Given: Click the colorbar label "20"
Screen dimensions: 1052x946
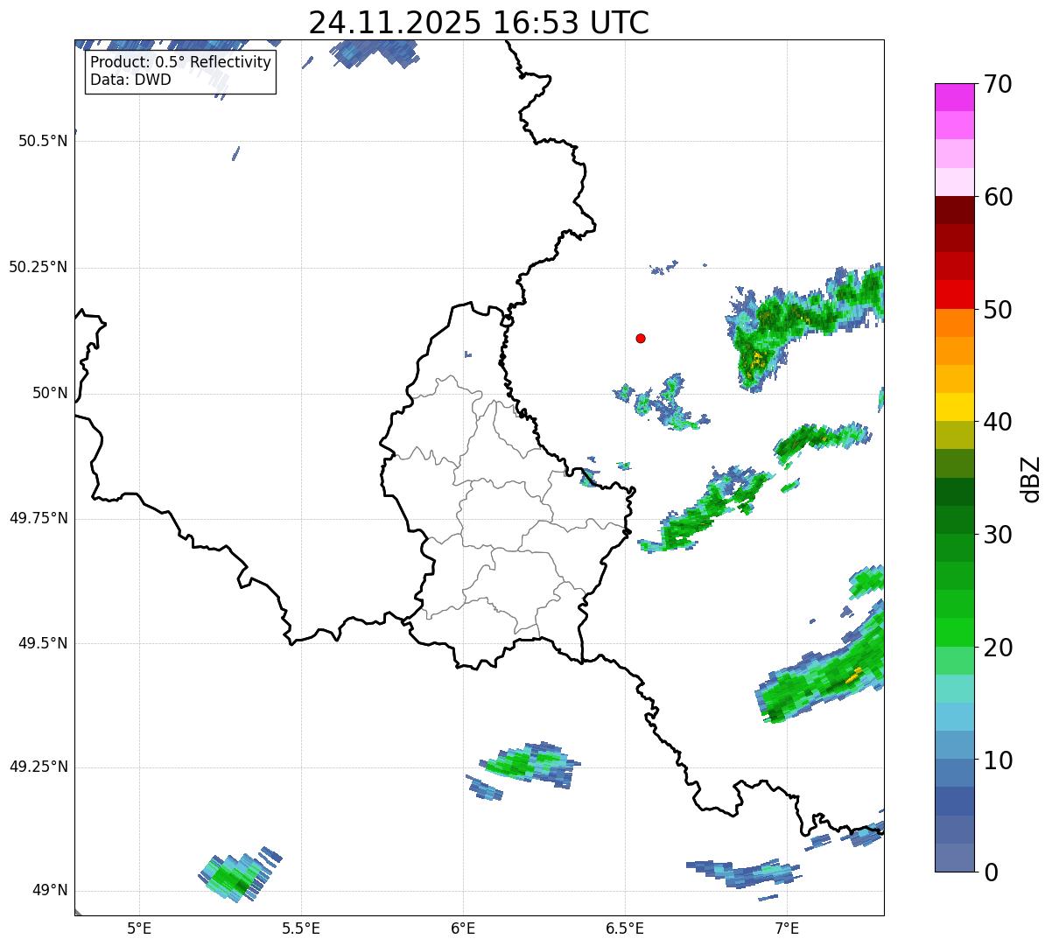Looking at the screenshot, I should click(998, 648).
